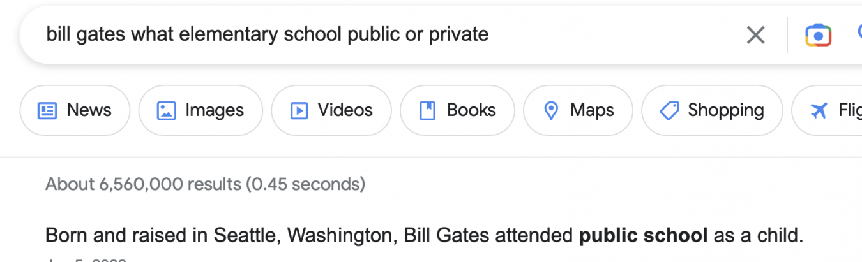The image size is (862, 262).
Task: Filter results by Books
Action: pos(471,110)
